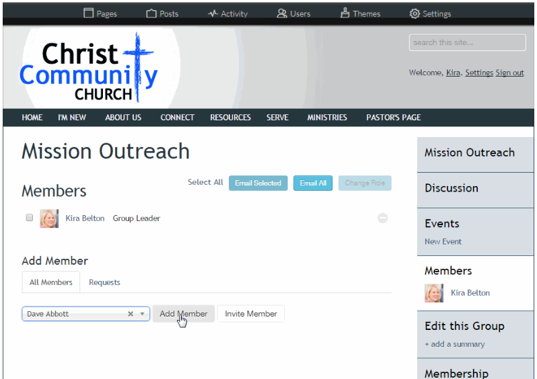Open the Posts admin icon
The image size is (537, 379).
click(x=151, y=13)
